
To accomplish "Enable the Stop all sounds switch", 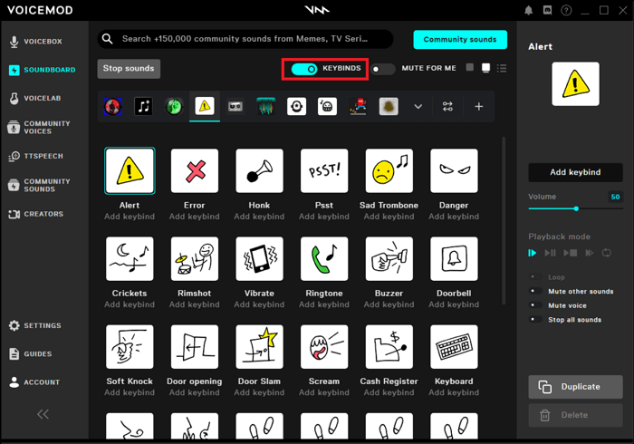I will tap(537, 320).
